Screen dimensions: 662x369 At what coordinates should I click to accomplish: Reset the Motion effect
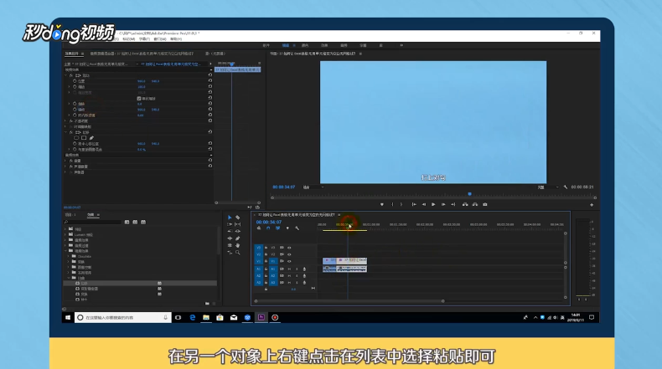[209, 75]
